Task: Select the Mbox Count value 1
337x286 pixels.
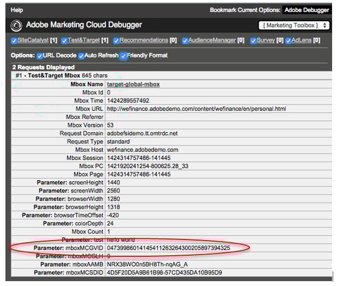Action: (109, 231)
